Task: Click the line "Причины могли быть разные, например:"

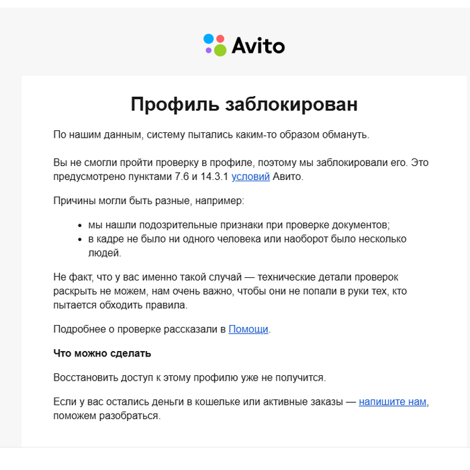Action: 148,201
